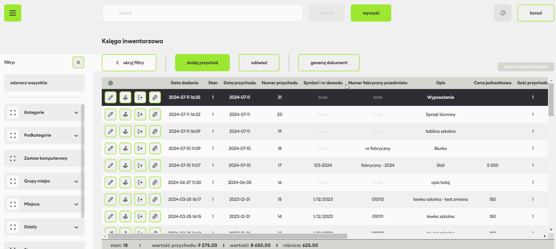Screen dimensions: 556x249
Task: Click the table's horizontal scrollbar thumb
Action: (227, 236)
